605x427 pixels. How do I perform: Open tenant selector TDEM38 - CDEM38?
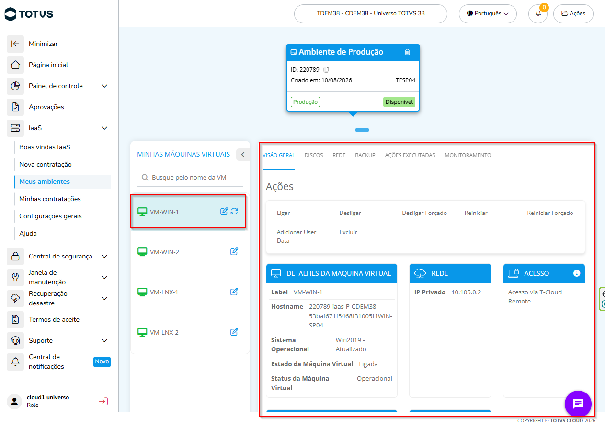click(370, 13)
